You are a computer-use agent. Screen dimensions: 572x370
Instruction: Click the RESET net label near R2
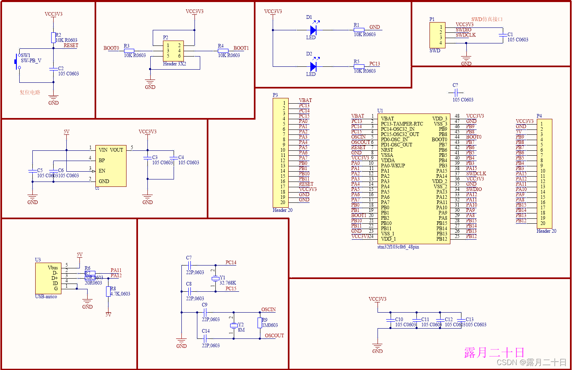(x=71, y=45)
